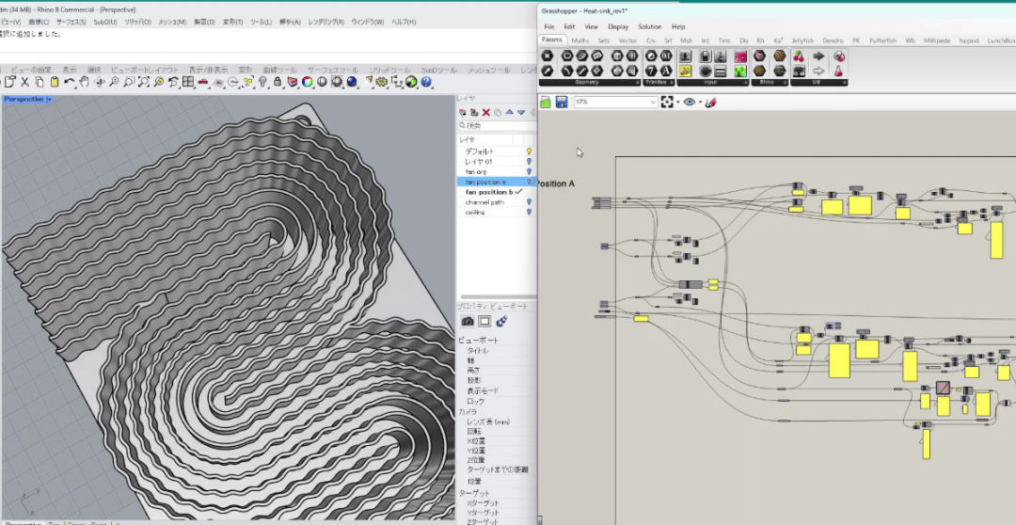Open Grasshopper file with green folder icon
This screenshot has width=1016, height=525.
(546, 102)
